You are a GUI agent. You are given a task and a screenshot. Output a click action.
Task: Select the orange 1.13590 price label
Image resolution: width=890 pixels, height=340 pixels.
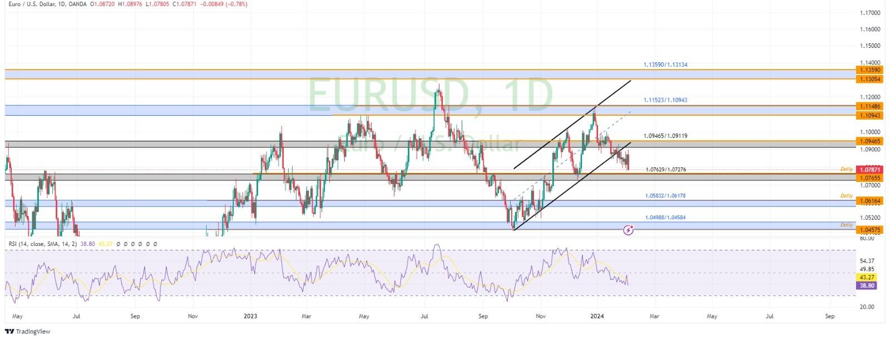pyautogui.click(x=869, y=70)
